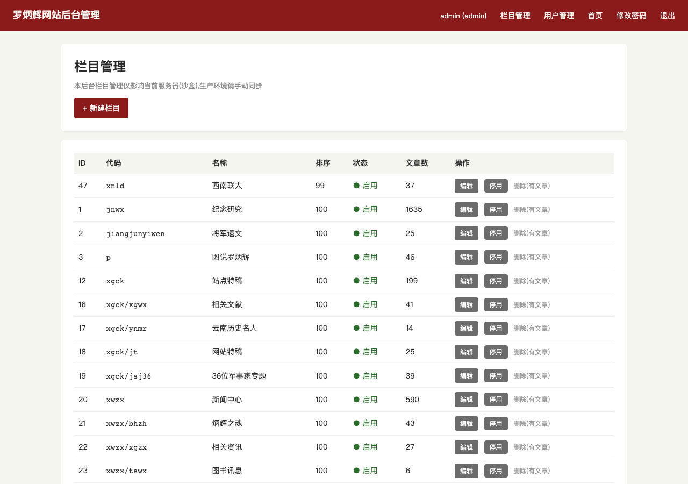The width and height of the screenshot is (688, 484).
Task: Click the 启用 status in 纪念研究 row
Action: 365,209
